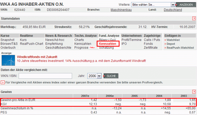Open Calls / Puts under Zugehörige
Viewport: 197px width, 115px height.
(152, 40)
